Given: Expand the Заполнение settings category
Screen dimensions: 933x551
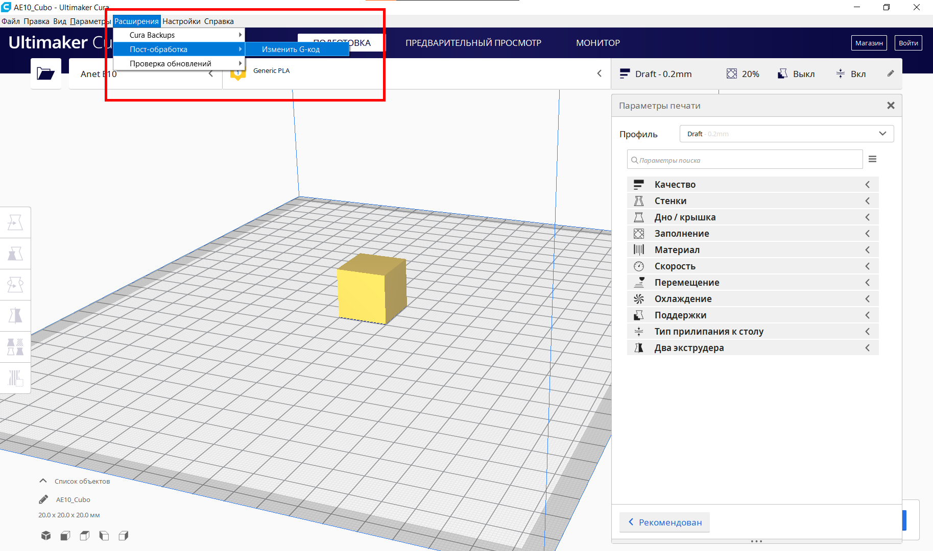Looking at the screenshot, I should [753, 234].
